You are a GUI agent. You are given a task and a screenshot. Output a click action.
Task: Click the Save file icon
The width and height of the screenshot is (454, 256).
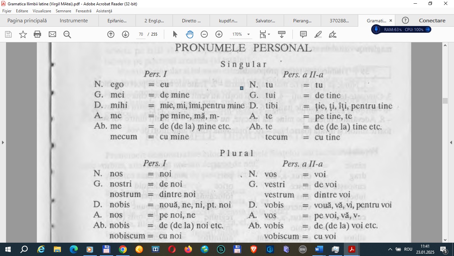coord(8,34)
